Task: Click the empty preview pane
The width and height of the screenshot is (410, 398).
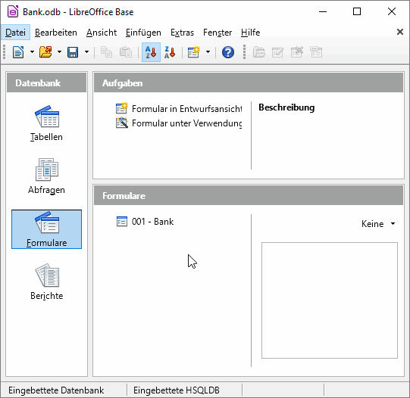Action: (330, 300)
